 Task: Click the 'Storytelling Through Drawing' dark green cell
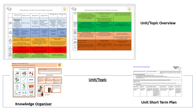click(86, 27)
